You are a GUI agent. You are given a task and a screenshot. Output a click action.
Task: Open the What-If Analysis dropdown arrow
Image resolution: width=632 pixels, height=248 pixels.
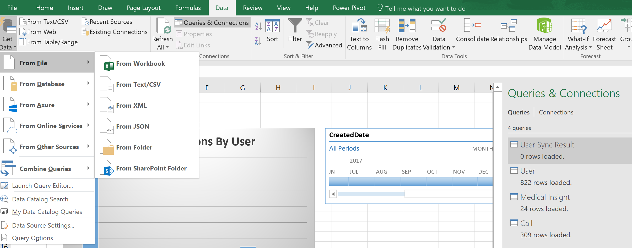point(590,47)
